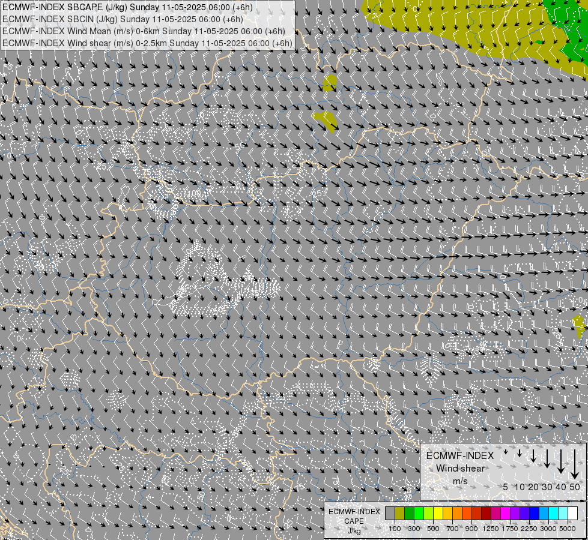The image size is (588, 540).
Task: Click the 'CAPE' legend title text
Action: pyautogui.click(x=354, y=521)
